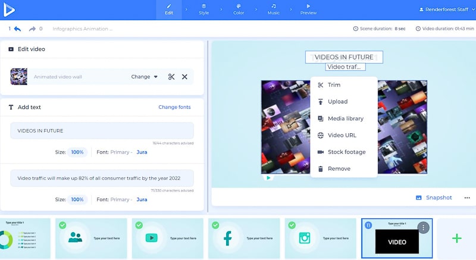Click the camera icon for Stock footage
Screen dimensions: 476x260
click(x=321, y=152)
